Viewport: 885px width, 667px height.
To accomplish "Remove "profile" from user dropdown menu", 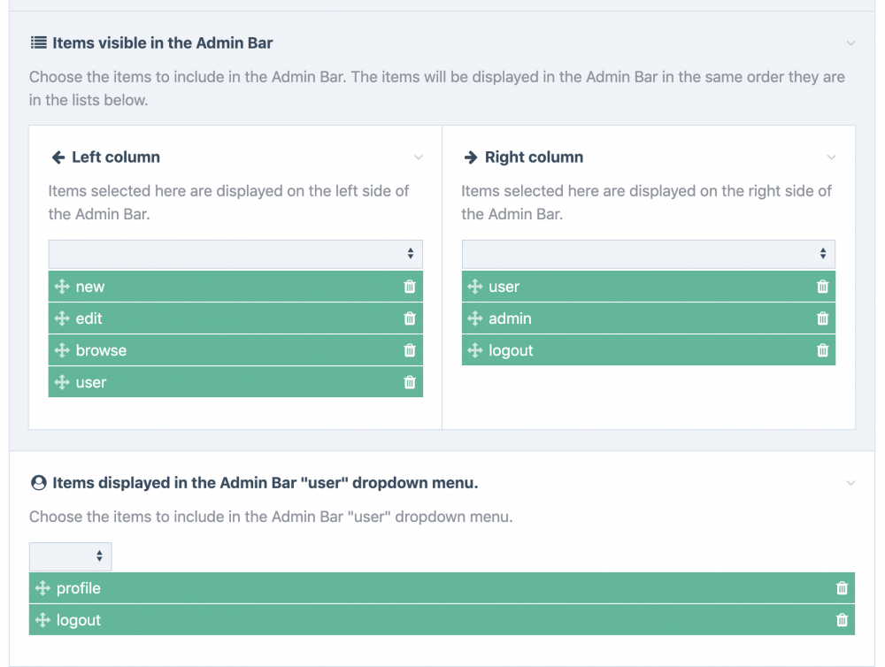I will pyautogui.click(x=842, y=588).
